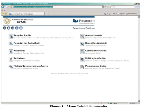Go back with the browser back button
The height and width of the screenshot is (107, 142).
(x=3, y=7)
